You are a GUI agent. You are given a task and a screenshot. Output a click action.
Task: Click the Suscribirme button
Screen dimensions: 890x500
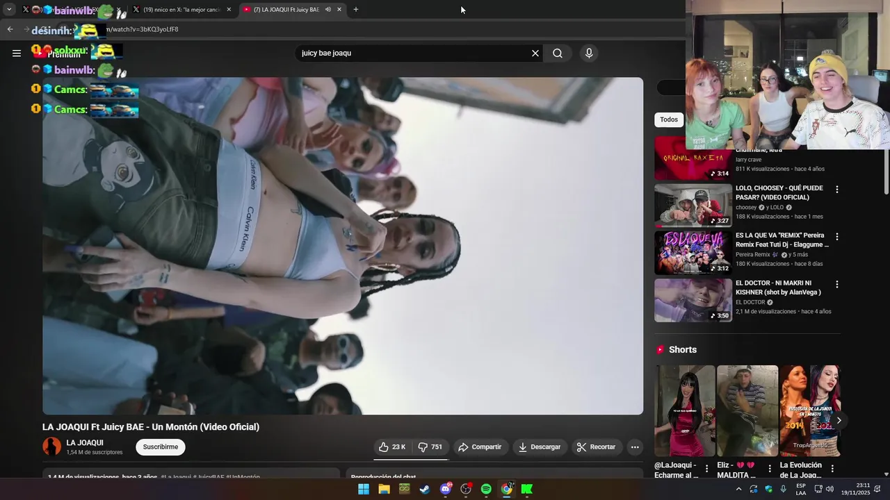(x=161, y=447)
